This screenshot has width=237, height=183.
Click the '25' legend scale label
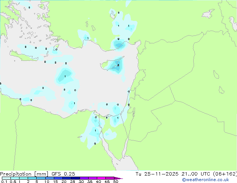click(73, 182)
